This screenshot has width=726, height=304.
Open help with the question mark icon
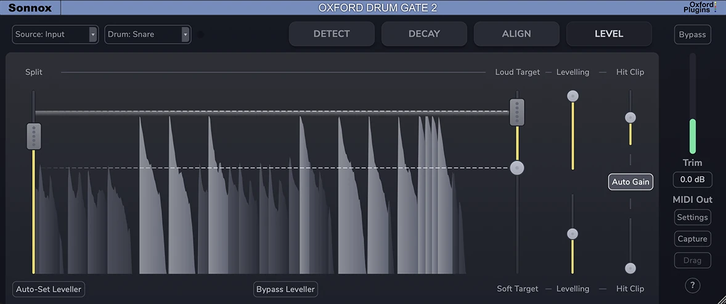point(693,285)
